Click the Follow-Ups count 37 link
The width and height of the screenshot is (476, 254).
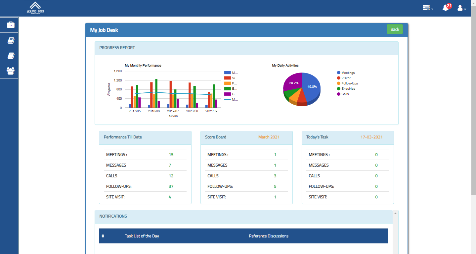pyautogui.click(x=171, y=186)
